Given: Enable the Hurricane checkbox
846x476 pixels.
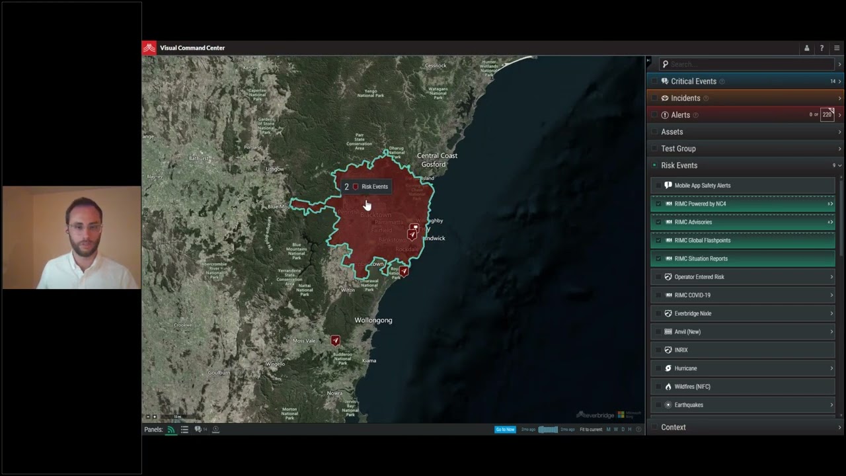Looking at the screenshot, I should point(658,368).
